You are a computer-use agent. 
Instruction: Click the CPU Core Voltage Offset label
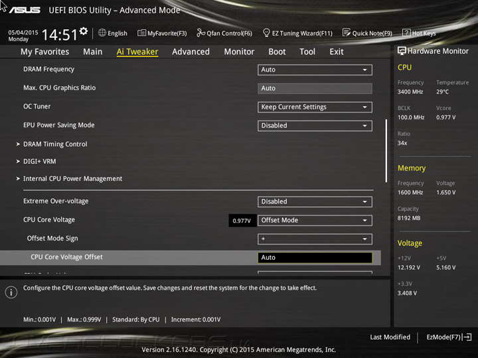66,257
